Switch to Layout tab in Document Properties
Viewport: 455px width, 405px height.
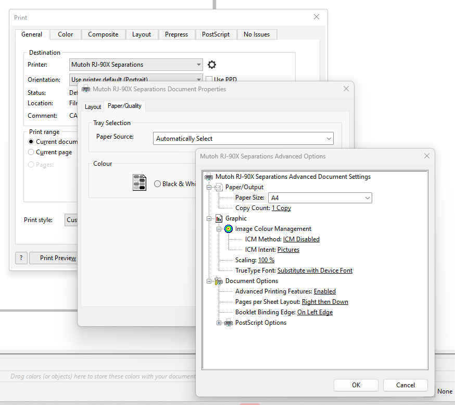93,107
